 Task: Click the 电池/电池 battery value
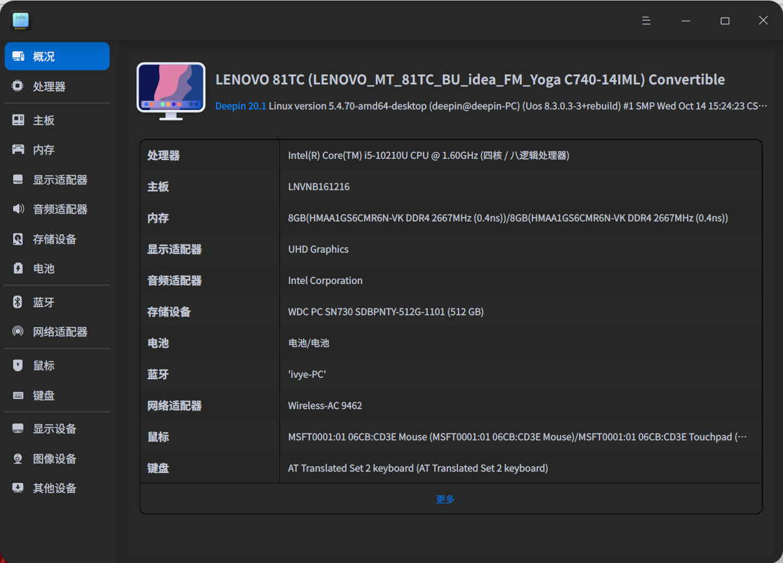tap(309, 343)
